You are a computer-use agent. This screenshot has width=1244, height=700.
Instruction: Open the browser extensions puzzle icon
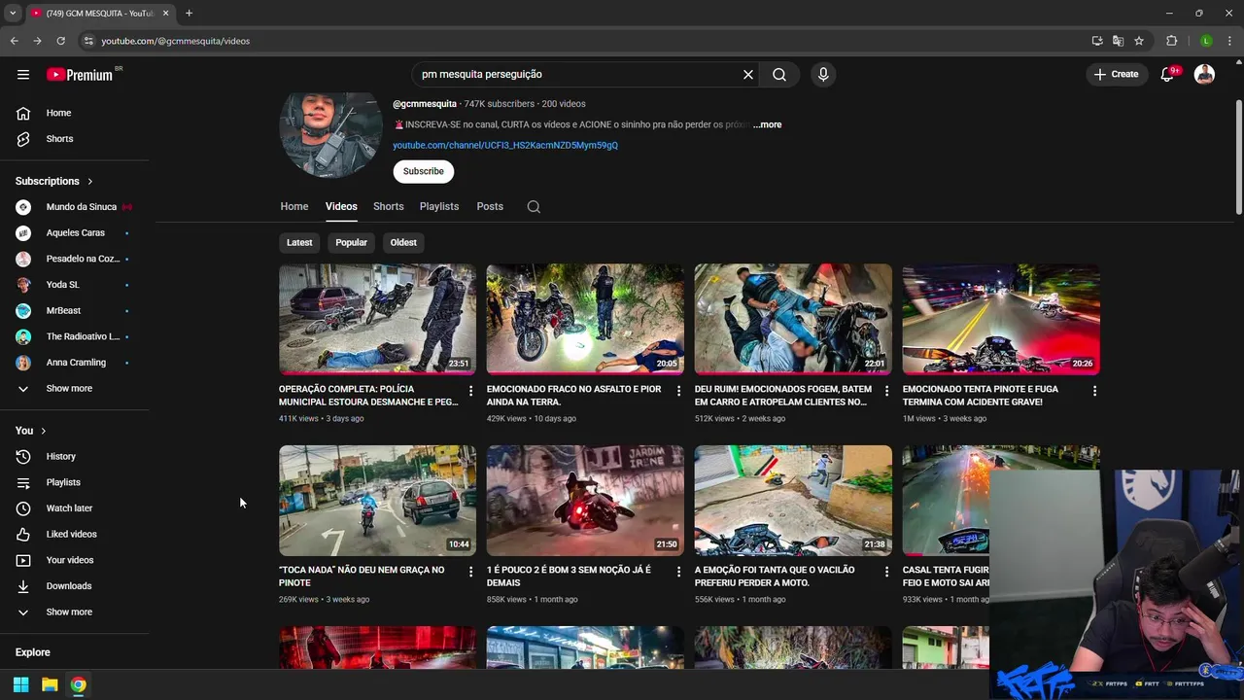[x=1171, y=41]
